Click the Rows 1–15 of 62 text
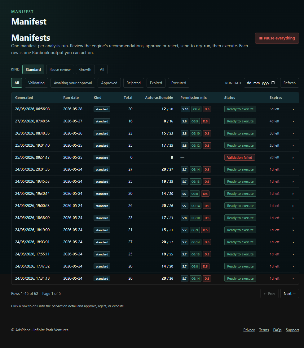 click(x=24, y=293)
